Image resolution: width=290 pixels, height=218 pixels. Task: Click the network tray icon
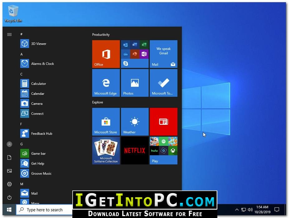[244, 210]
